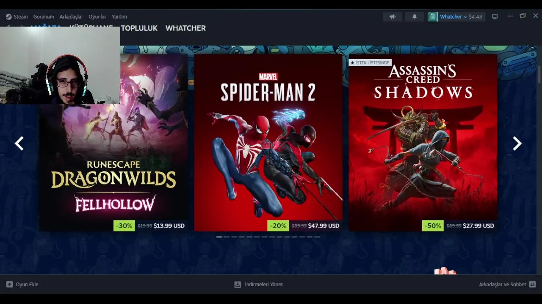
Task: Open the Oyunlar menu
Action: pos(97,17)
